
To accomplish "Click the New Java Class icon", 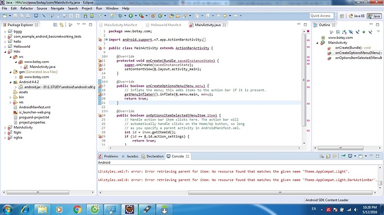I will pyautogui.click(x=160, y=16).
